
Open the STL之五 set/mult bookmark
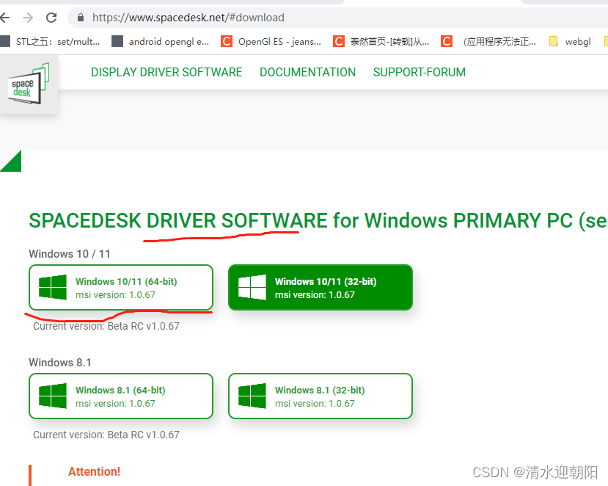(51, 42)
